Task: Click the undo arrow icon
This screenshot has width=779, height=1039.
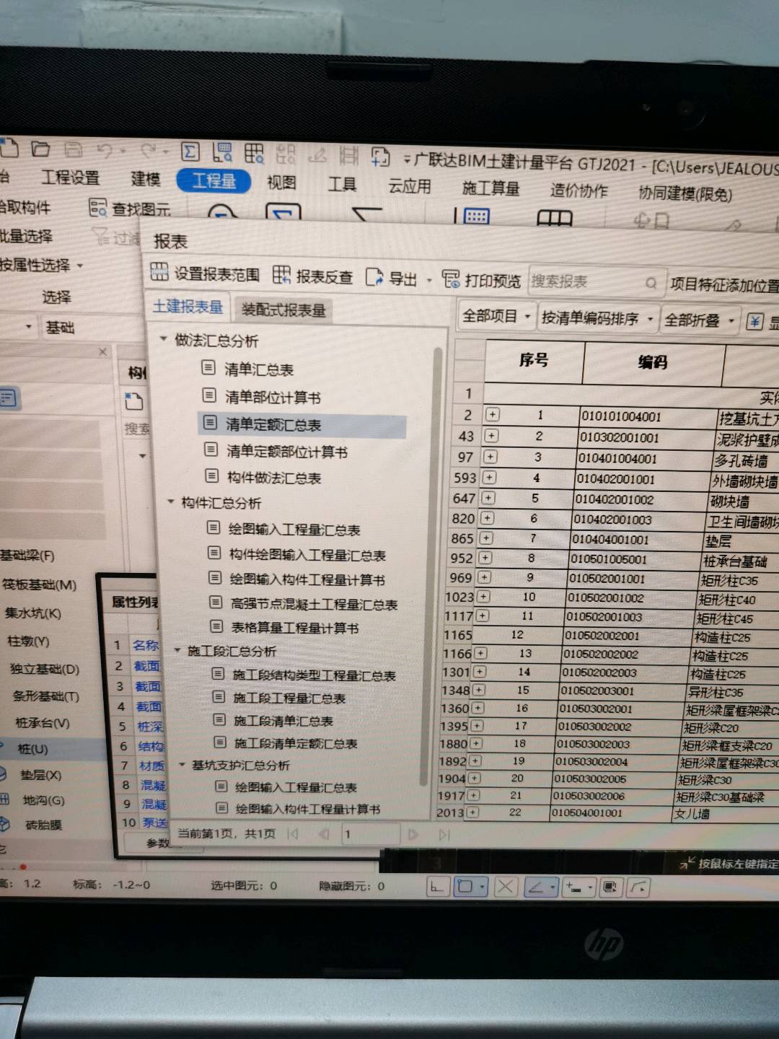Action: tap(105, 151)
